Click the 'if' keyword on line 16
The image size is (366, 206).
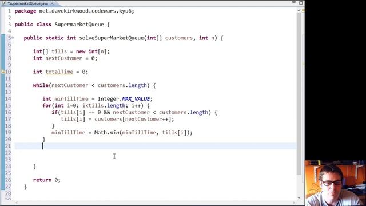(x=54, y=112)
